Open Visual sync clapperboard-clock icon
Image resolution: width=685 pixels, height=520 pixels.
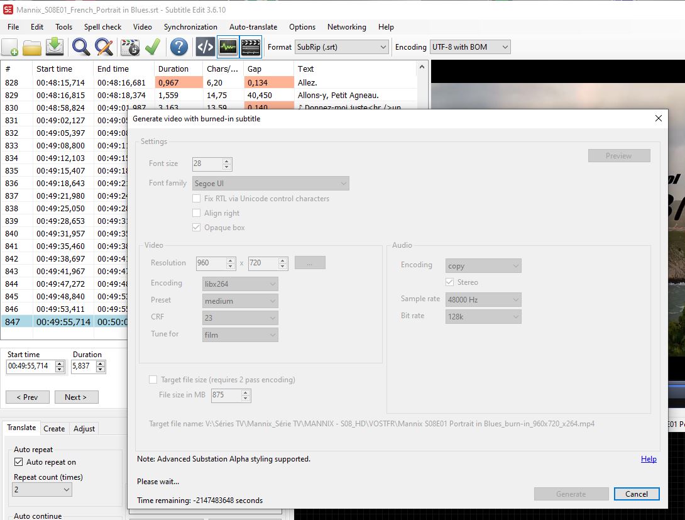click(129, 47)
